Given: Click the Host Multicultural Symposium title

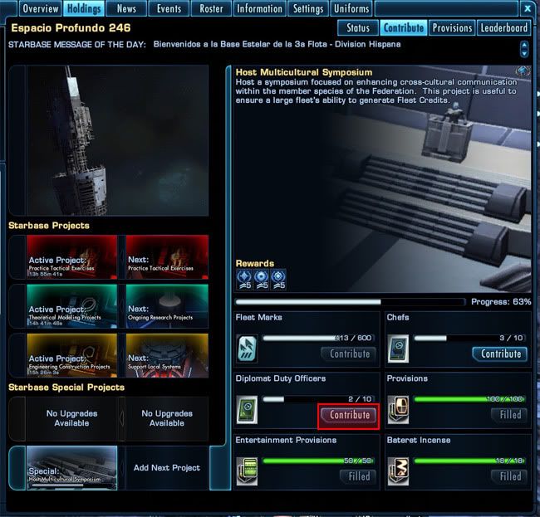Looking at the screenshot, I should pyautogui.click(x=304, y=72).
